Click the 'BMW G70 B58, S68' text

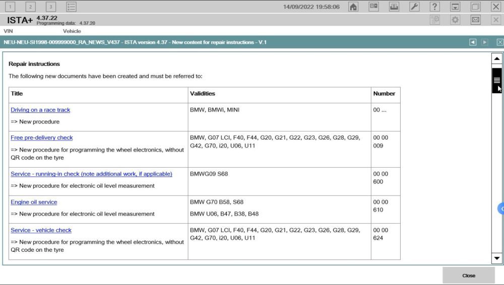point(217,202)
